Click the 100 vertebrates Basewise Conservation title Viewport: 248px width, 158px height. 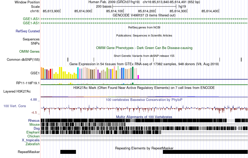pyautogui.click(x=144, y=100)
